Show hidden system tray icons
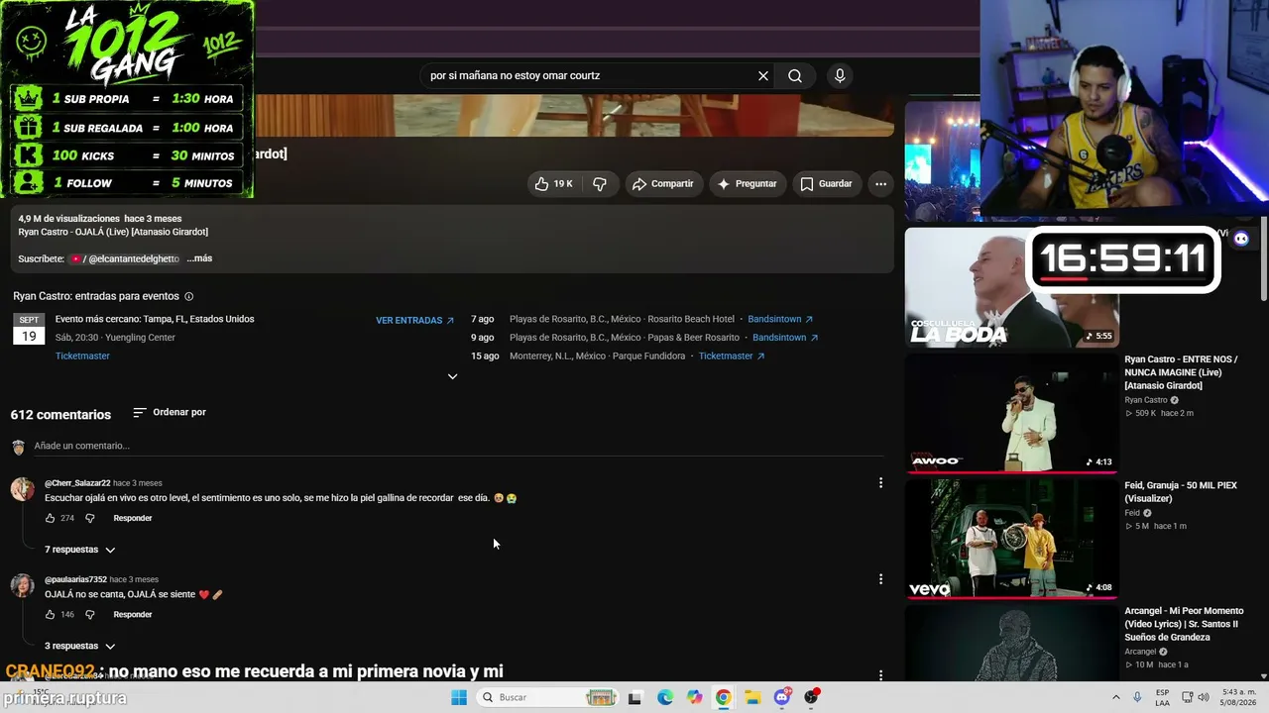Image resolution: width=1269 pixels, height=713 pixels. coord(1115,697)
